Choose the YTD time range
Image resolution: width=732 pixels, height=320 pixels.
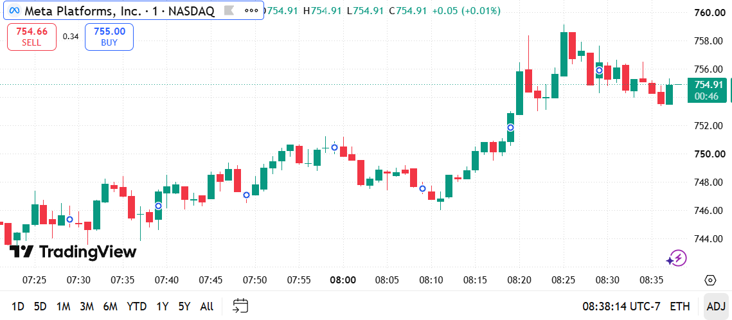[x=137, y=307]
